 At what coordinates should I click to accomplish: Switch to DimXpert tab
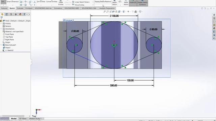click(x=29, y=8)
